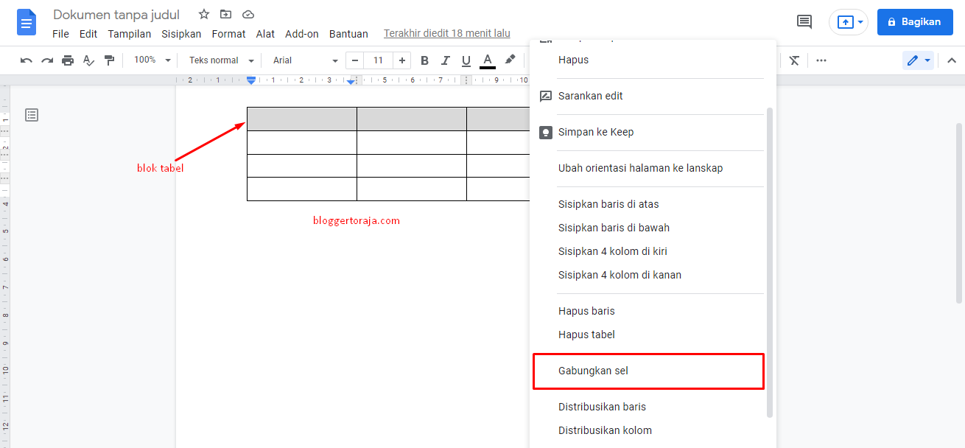Open the more options ellipsis
The width and height of the screenshot is (965, 448).
click(x=821, y=60)
